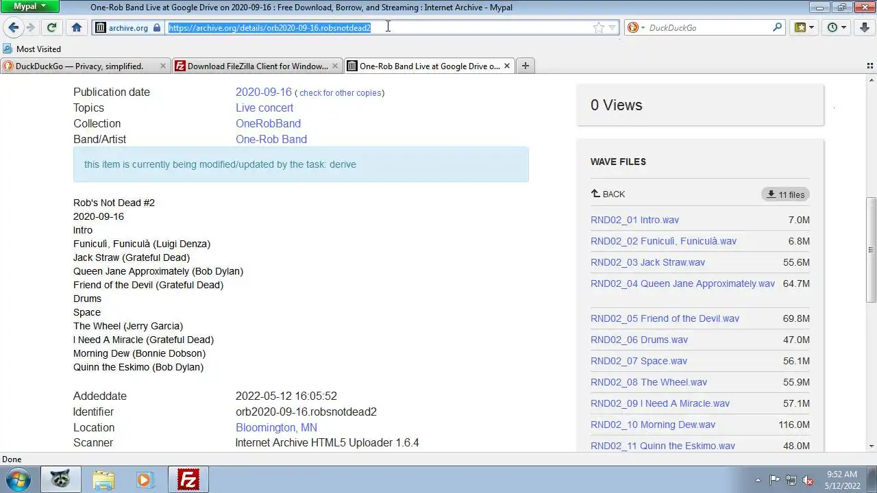Click the identifier 'orb2020-09-16.robsnotdead2' value
The image size is (877, 493).
[x=306, y=412]
